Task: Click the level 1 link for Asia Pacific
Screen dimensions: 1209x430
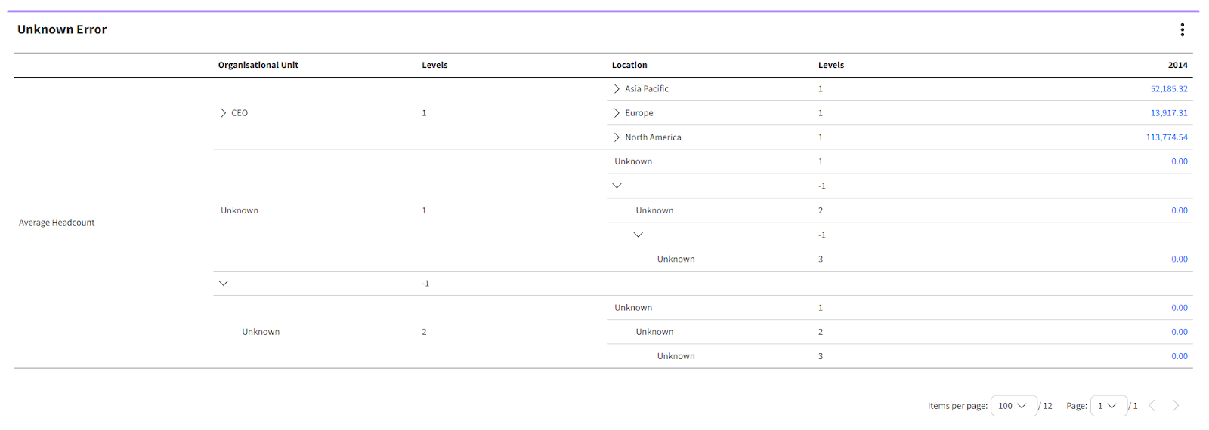Action: pos(821,89)
